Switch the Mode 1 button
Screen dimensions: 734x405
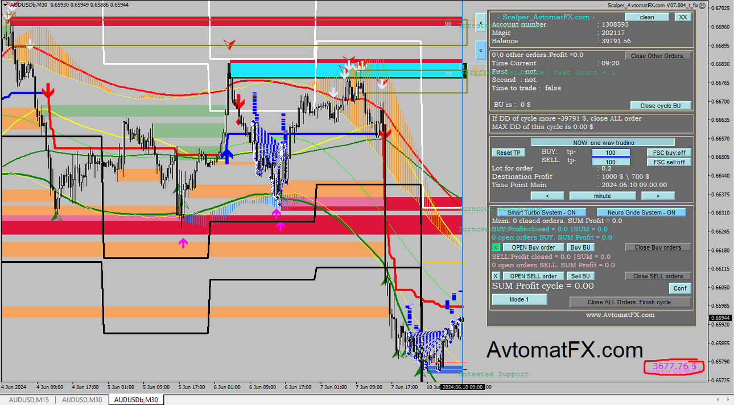[x=519, y=299]
